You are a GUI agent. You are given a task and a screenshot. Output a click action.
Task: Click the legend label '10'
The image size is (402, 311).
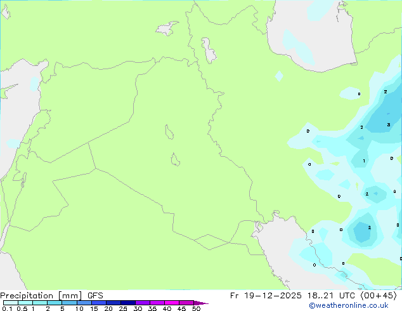coord(79,308)
